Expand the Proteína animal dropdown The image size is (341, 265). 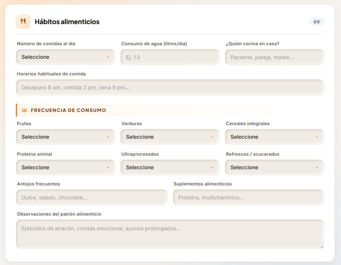[66, 167]
